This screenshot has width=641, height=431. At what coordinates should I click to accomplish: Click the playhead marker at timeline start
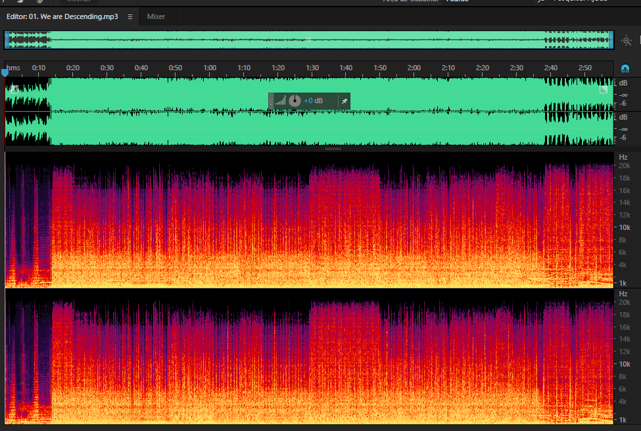5,73
